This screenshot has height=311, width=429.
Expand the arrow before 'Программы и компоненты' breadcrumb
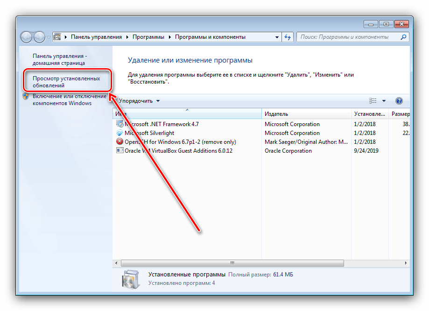(169, 37)
